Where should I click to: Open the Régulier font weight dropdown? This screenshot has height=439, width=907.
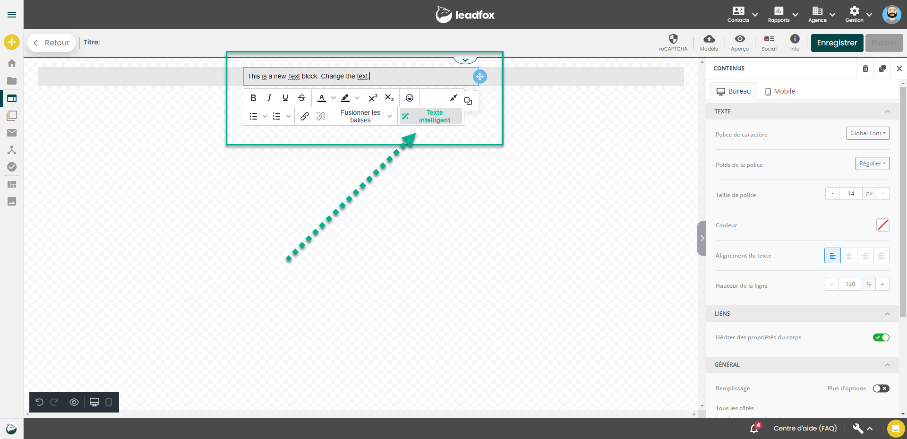(x=872, y=164)
